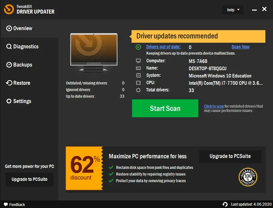Click the Outdated/missing drivers label
273x208 pixels.
click(x=87, y=83)
